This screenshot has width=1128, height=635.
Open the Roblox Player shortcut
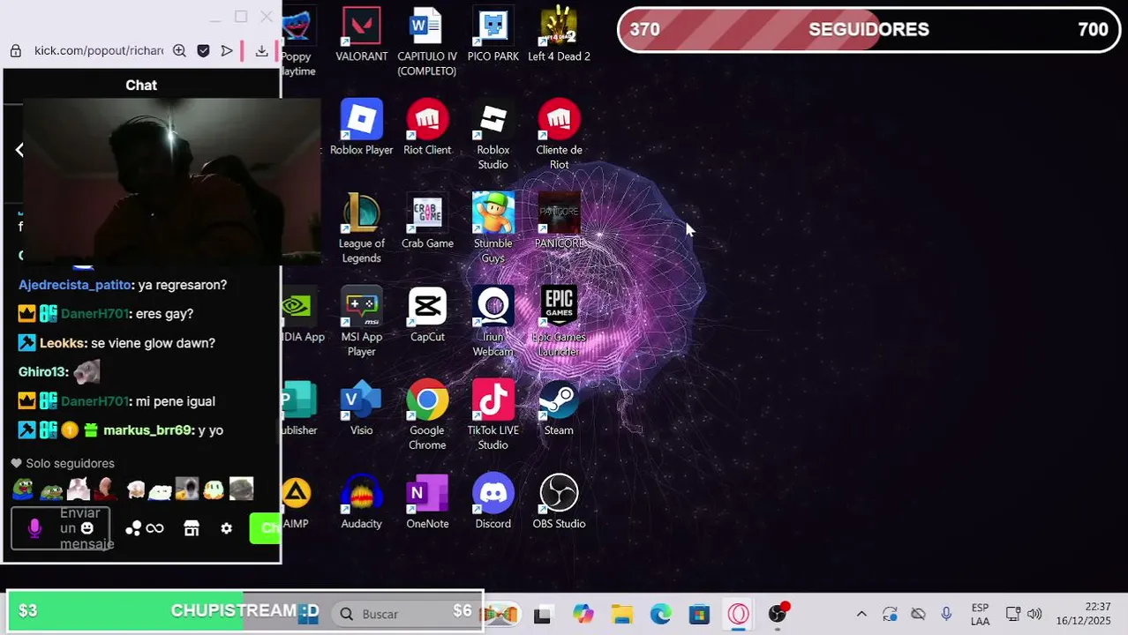(x=361, y=128)
